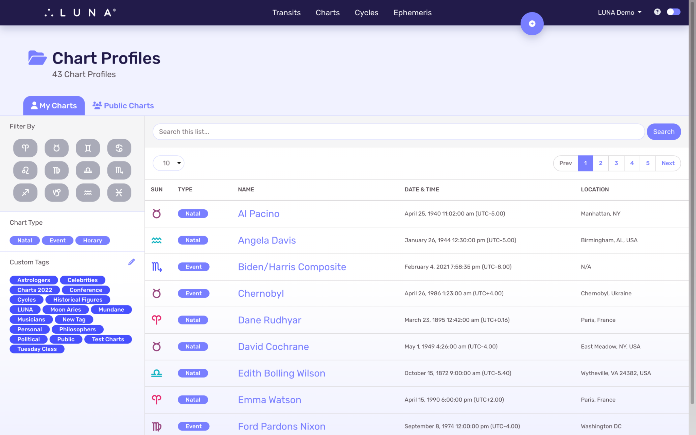Viewport: 696px width, 435px height.
Task: Select the Sagittarius filter icon
Action: [25, 193]
